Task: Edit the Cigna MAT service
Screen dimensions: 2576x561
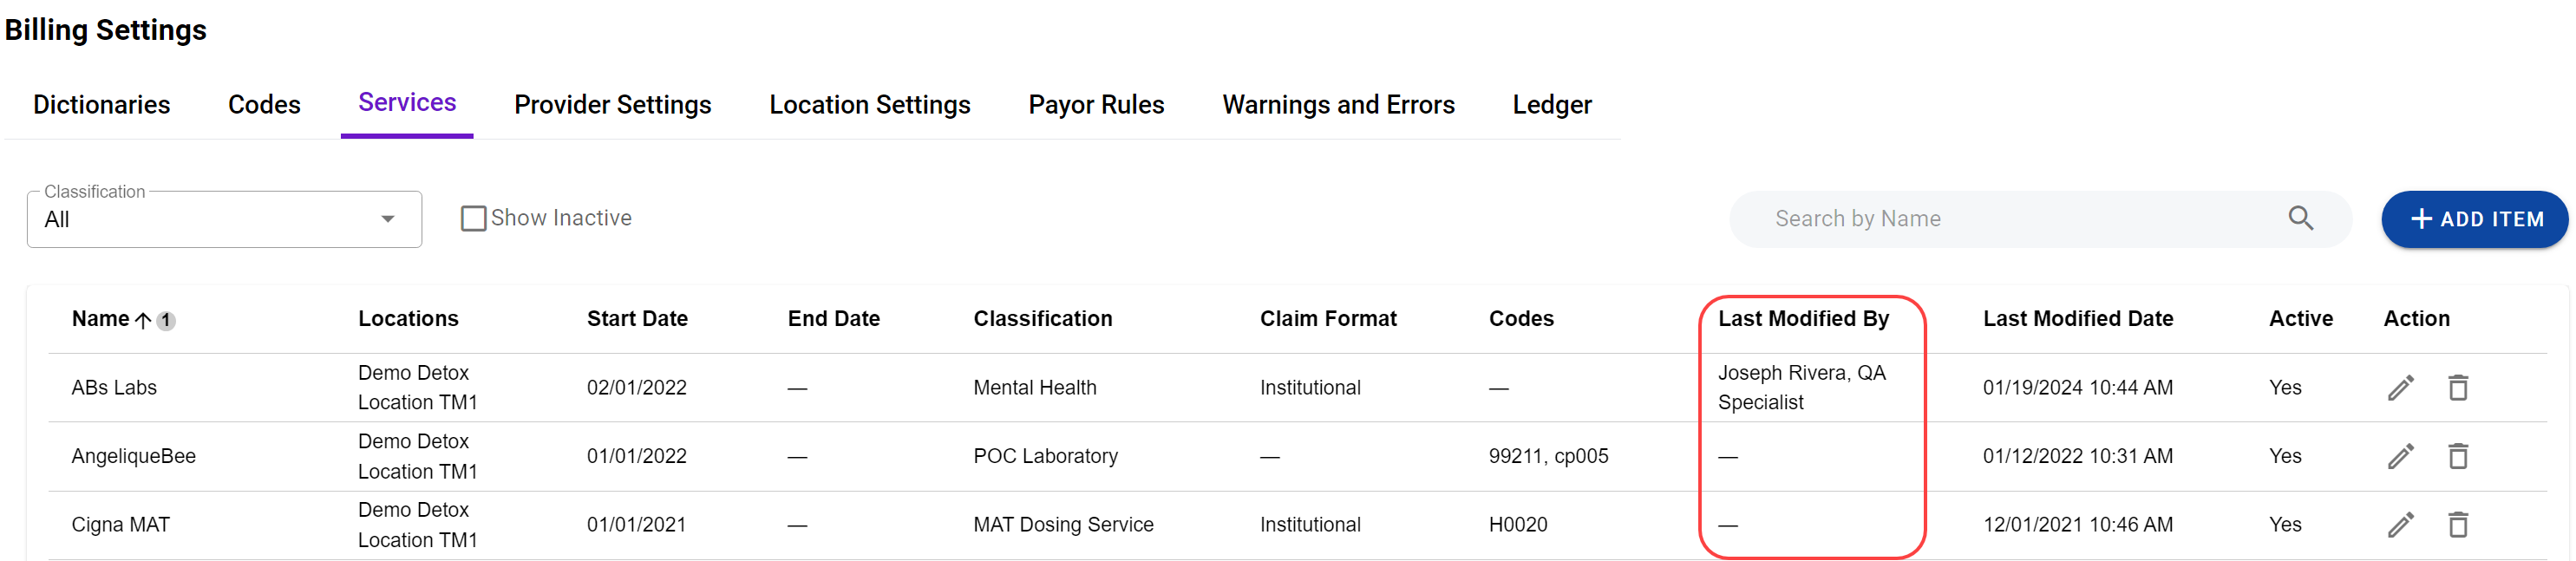Action: pyautogui.click(x=2400, y=525)
